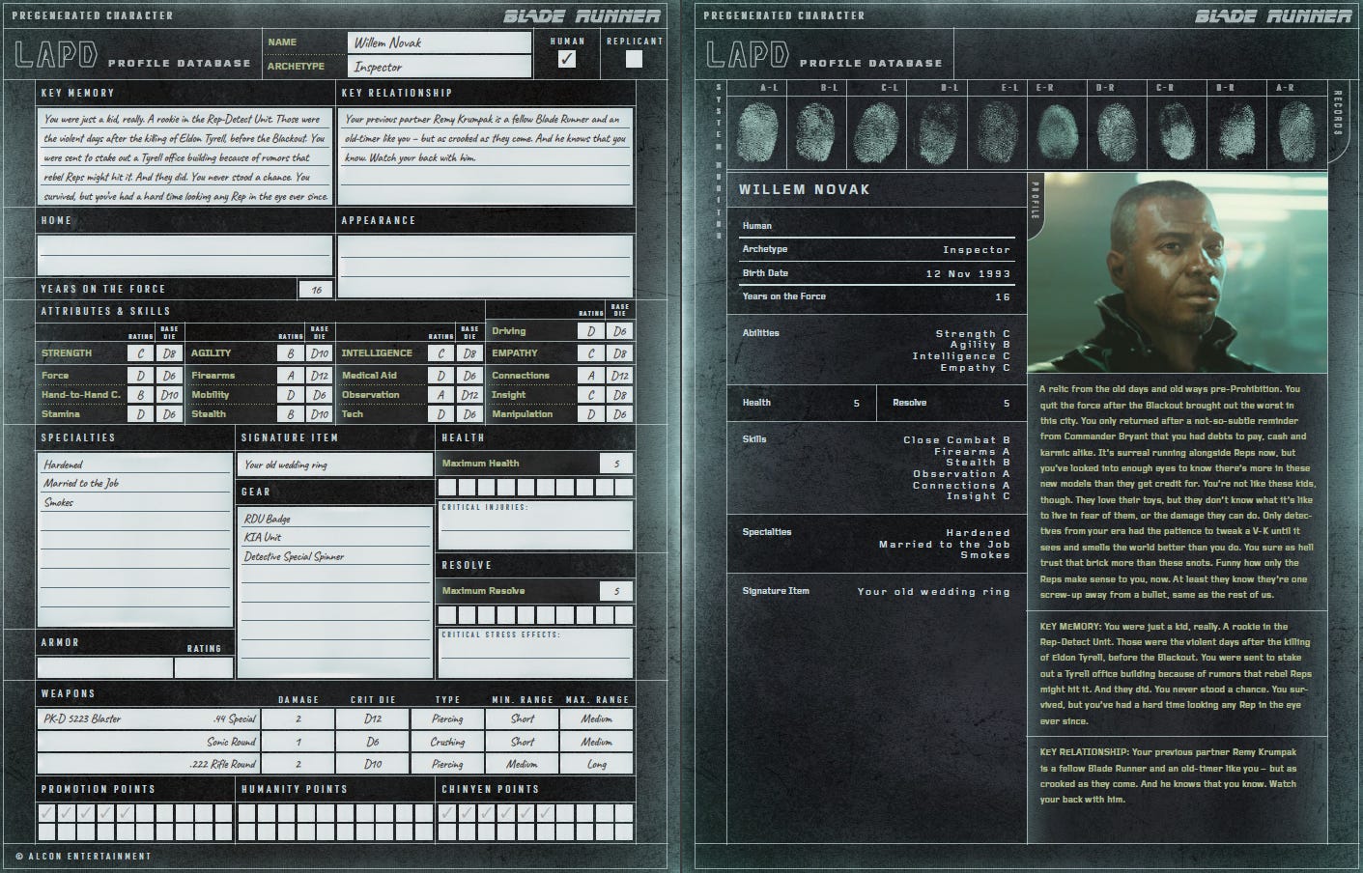Click the PK-D 5223 Blaster weapon row
This screenshot has width=1363, height=873.
click(x=335, y=718)
